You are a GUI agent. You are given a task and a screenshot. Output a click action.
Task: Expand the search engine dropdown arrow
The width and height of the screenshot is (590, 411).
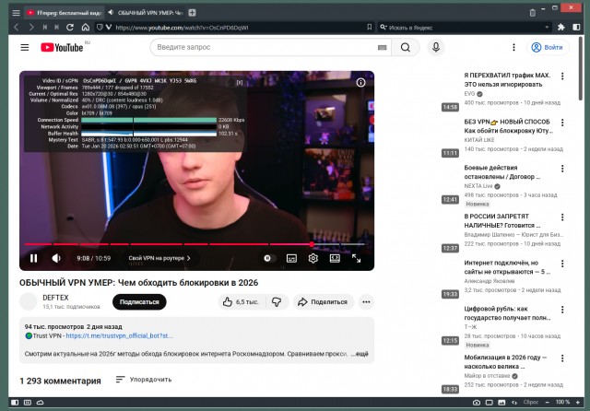pos(547,28)
